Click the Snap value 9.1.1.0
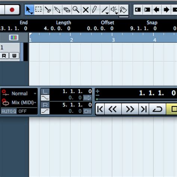Screen dimensions: 177x177 [143, 28]
